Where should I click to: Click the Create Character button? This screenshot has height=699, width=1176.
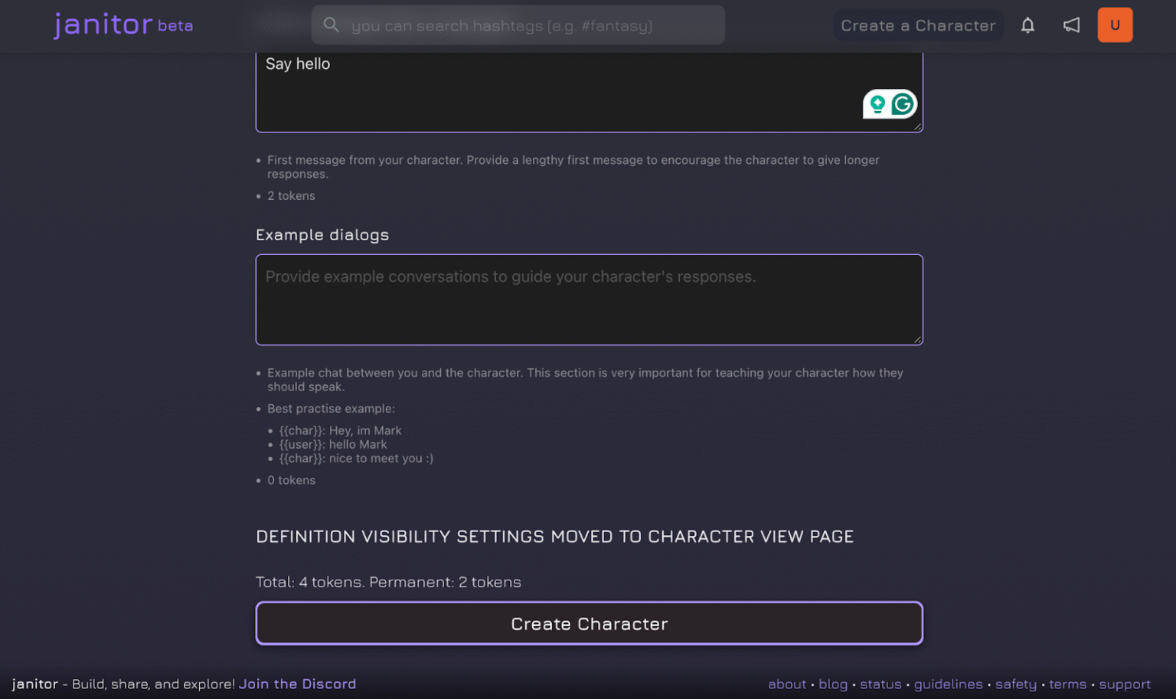589,623
